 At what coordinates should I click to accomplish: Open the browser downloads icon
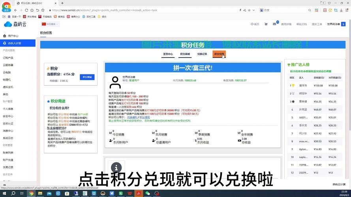341,10
